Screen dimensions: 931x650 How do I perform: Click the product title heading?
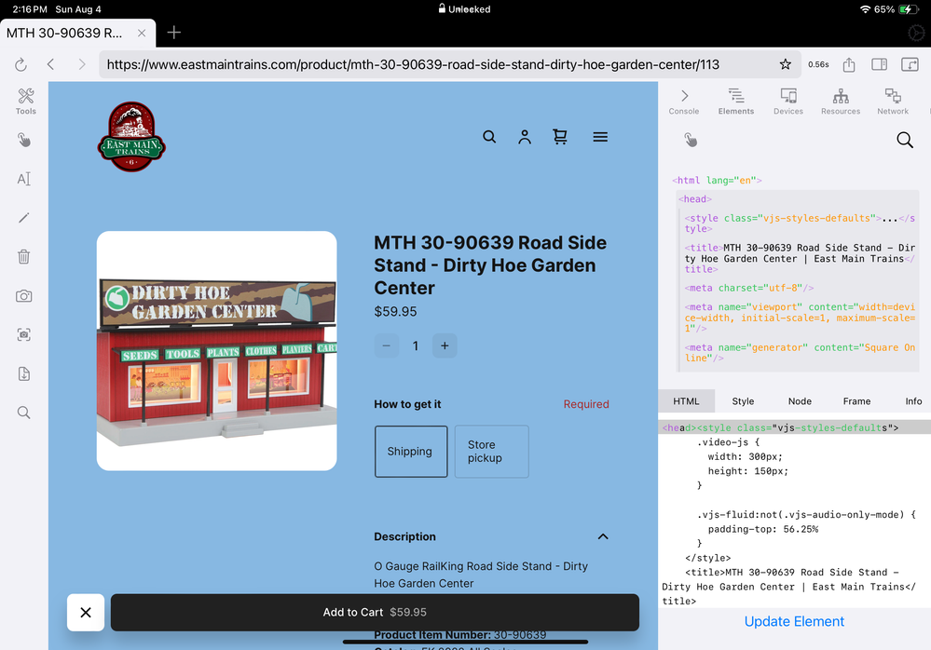[x=490, y=265]
